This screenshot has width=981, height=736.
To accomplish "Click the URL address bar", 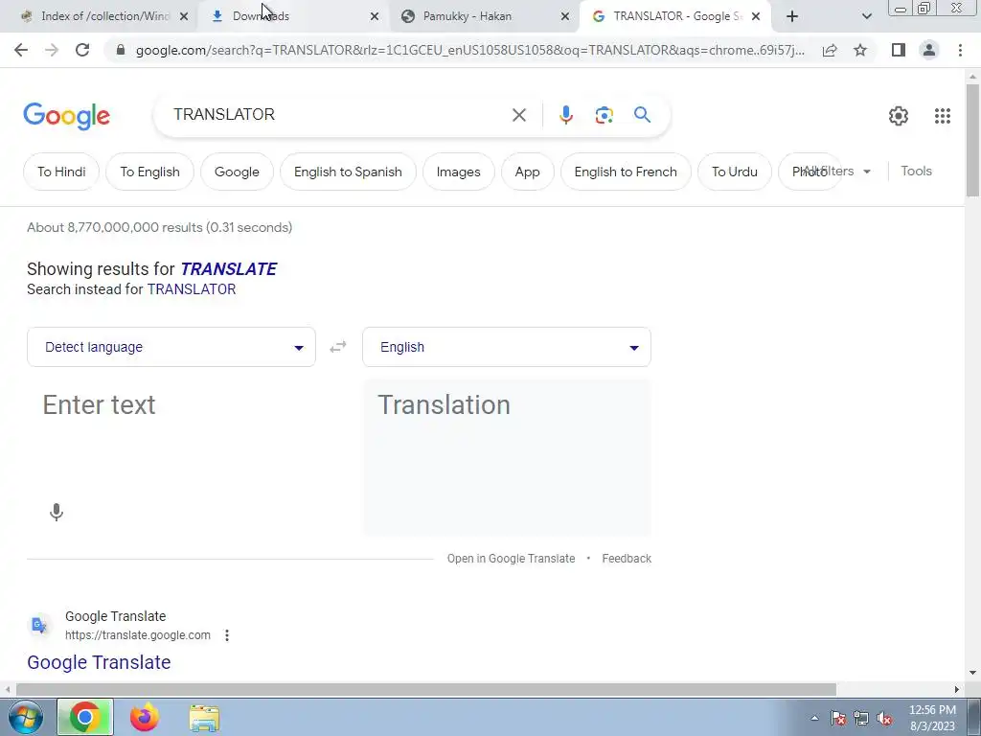I will tap(469, 50).
